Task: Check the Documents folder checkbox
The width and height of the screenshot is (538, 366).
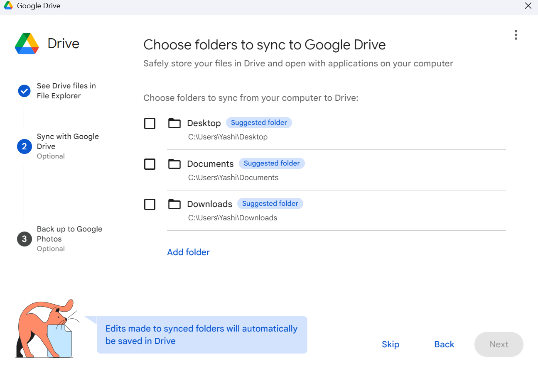Action: tap(150, 164)
